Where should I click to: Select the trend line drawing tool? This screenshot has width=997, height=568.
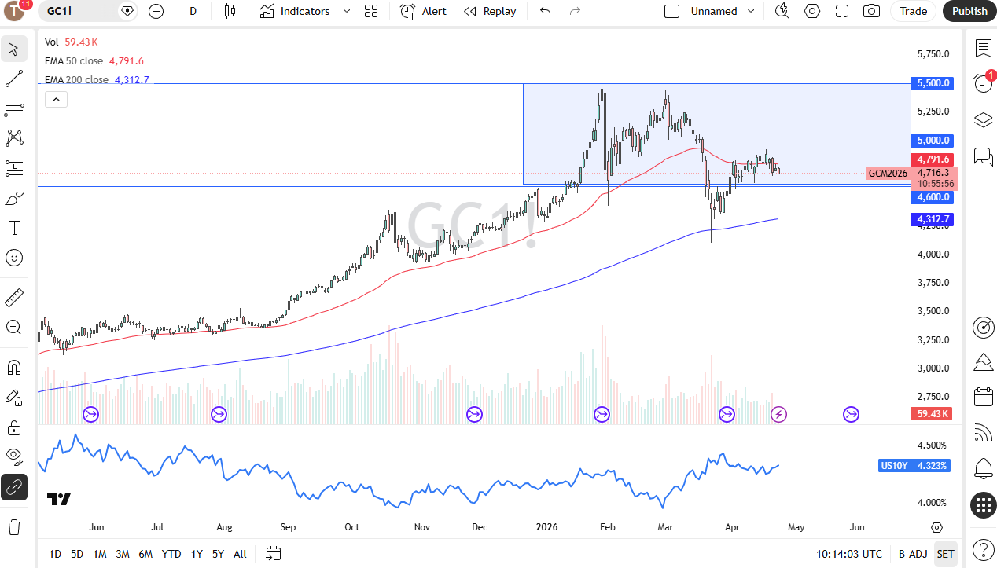[14, 79]
